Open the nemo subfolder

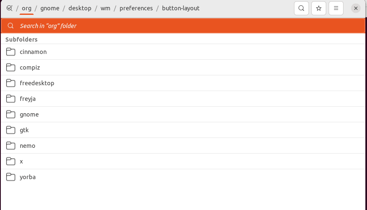click(183, 146)
